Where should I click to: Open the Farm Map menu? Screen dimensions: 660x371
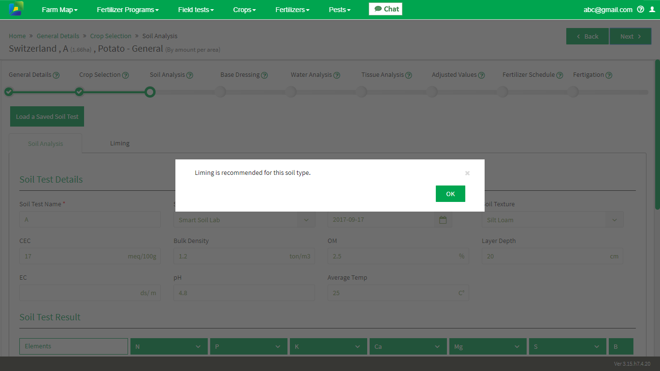pyautogui.click(x=59, y=10)
